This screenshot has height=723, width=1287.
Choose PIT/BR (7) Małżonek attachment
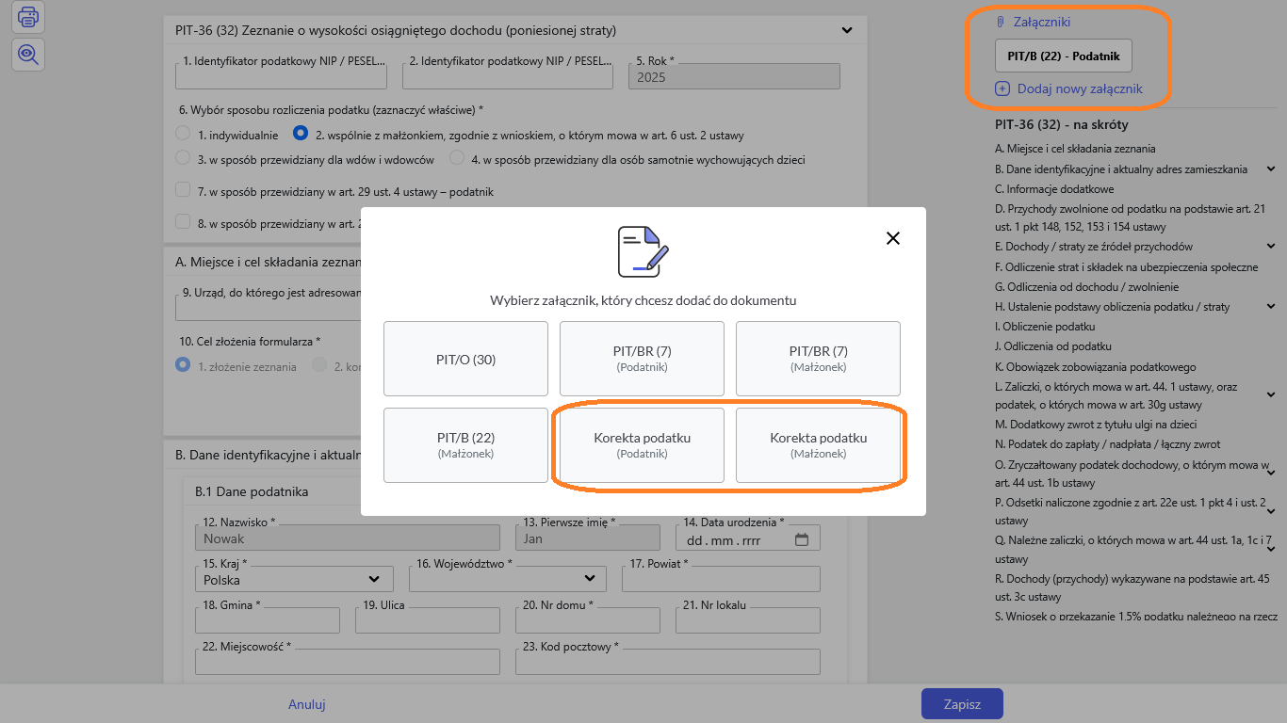click(818, 359)
